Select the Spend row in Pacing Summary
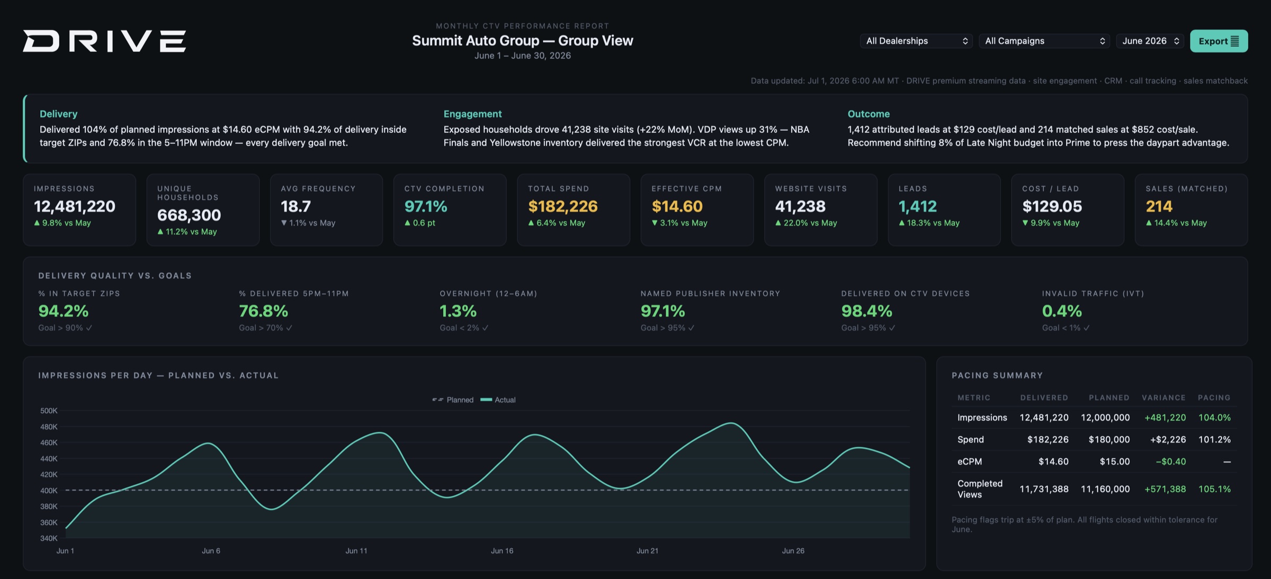The width and height of the screenshot is (1271, 579). (1094, 439)
